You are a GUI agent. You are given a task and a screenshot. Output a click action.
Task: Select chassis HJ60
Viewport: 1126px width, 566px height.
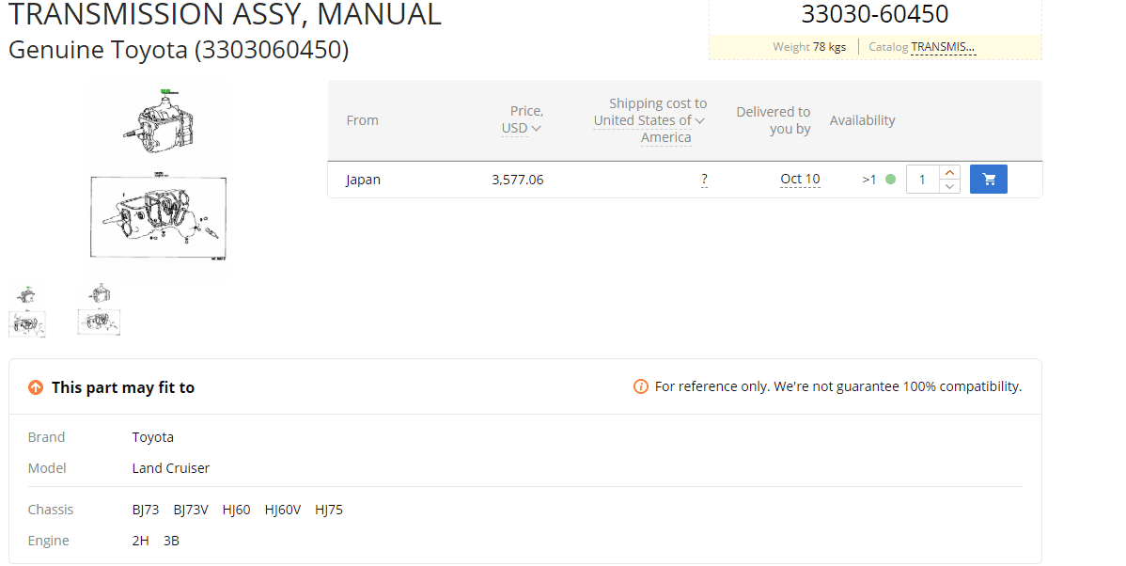pyautogui.click(x=236, y=510)
